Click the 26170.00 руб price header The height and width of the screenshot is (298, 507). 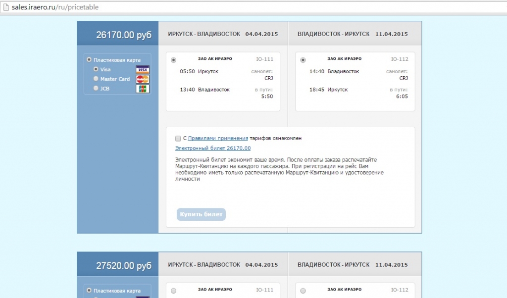tap(124, 35)
